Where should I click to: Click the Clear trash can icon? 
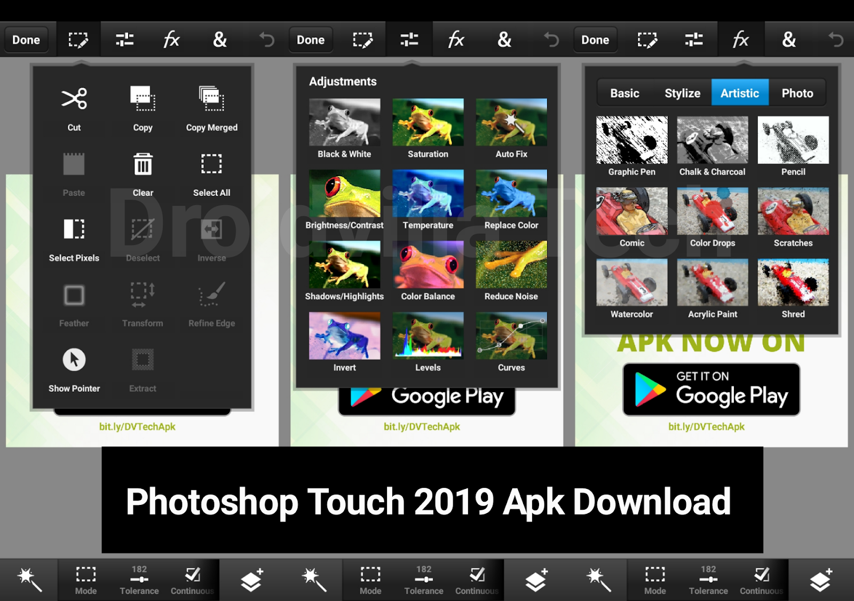click(x=143, y=164)
